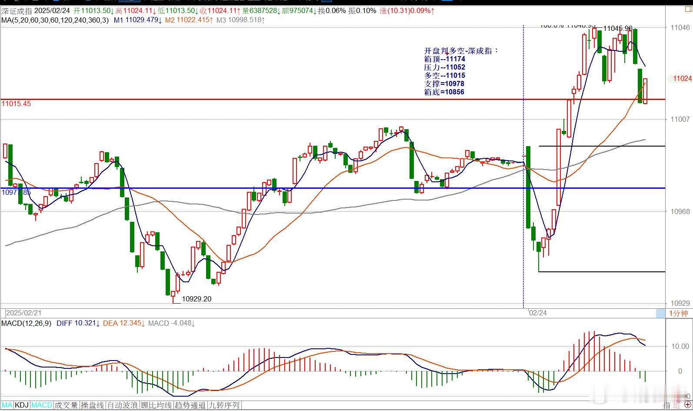Select the MACD indicator tab
This screenshot has width=693, height=411.
[x=42, y=405]
